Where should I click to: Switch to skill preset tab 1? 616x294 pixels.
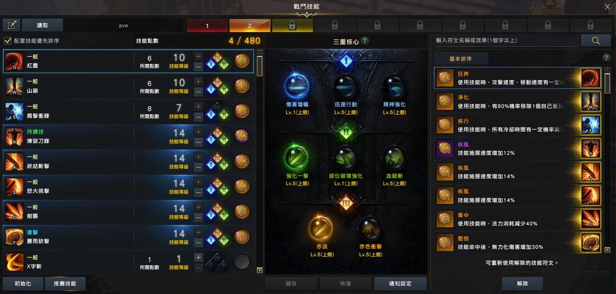click(x=208, y=26)
